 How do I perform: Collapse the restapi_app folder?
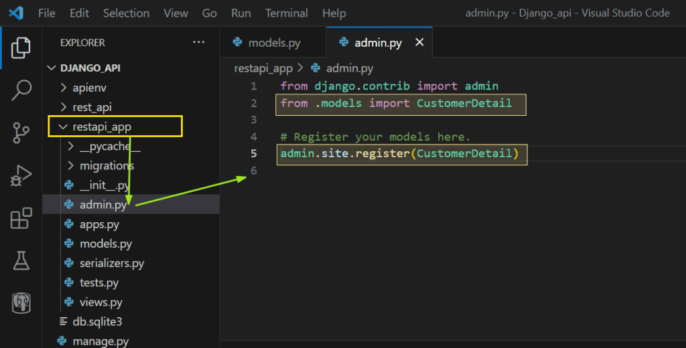pos(64,126)
